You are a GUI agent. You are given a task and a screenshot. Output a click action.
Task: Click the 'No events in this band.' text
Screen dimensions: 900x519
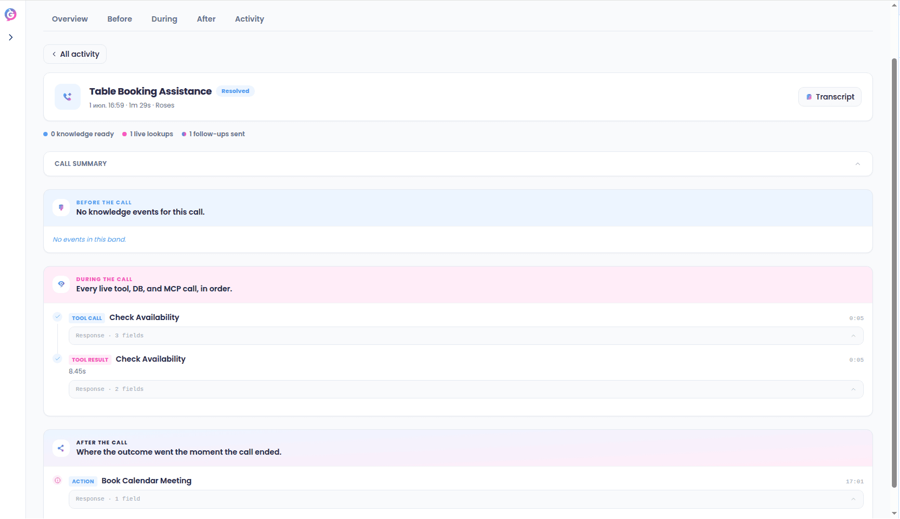[x=89, y=239]
